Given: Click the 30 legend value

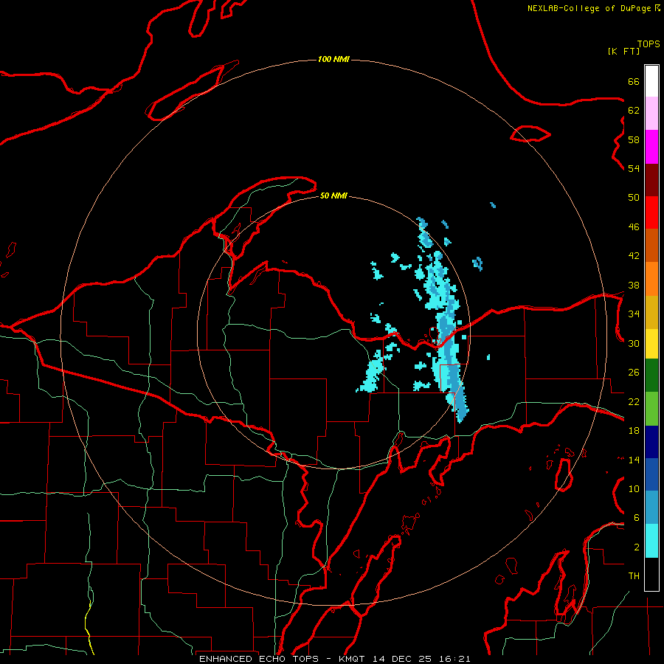Looking at the screenshot, I should [x=634, y=343].
